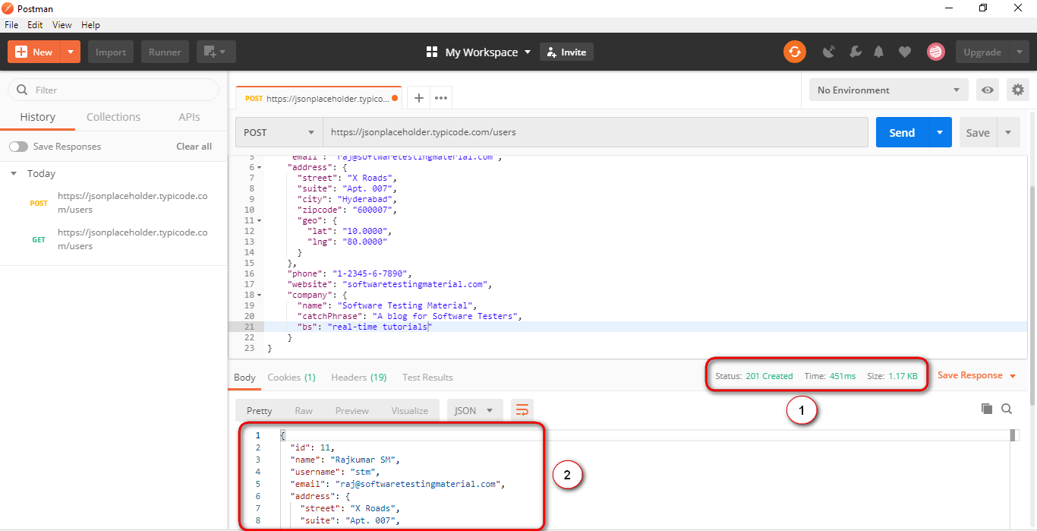
Task: Click the Capture requests satellite icon
Action: pyautogui.click(x=829, y=52)
